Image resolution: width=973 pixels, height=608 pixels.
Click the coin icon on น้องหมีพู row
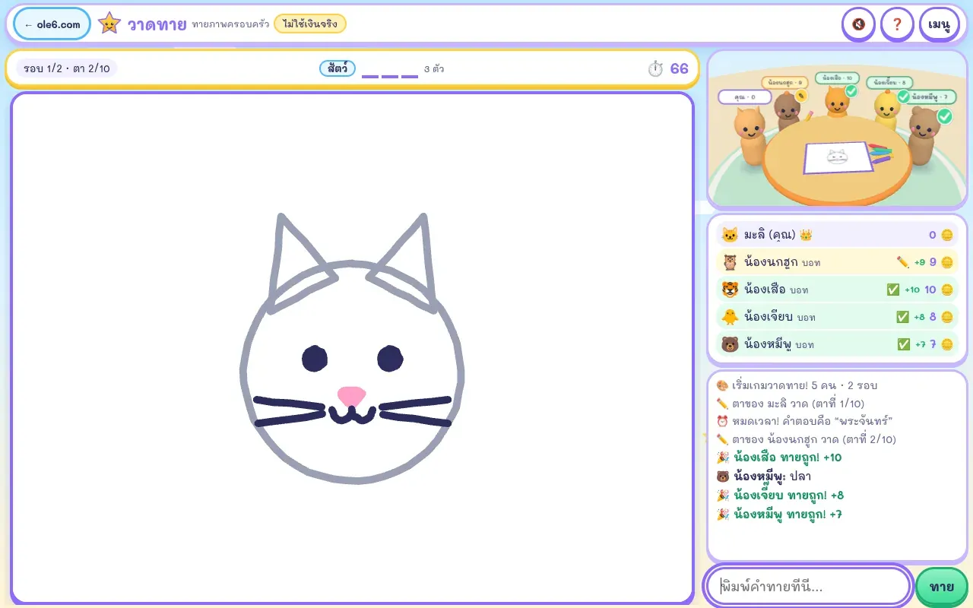tap(947, 344)
